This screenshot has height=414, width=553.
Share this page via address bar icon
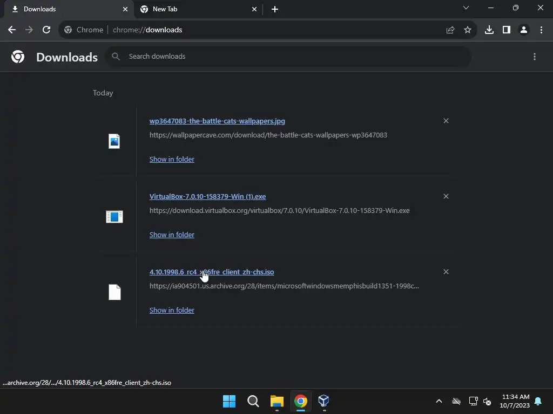[x=450, y=30]
